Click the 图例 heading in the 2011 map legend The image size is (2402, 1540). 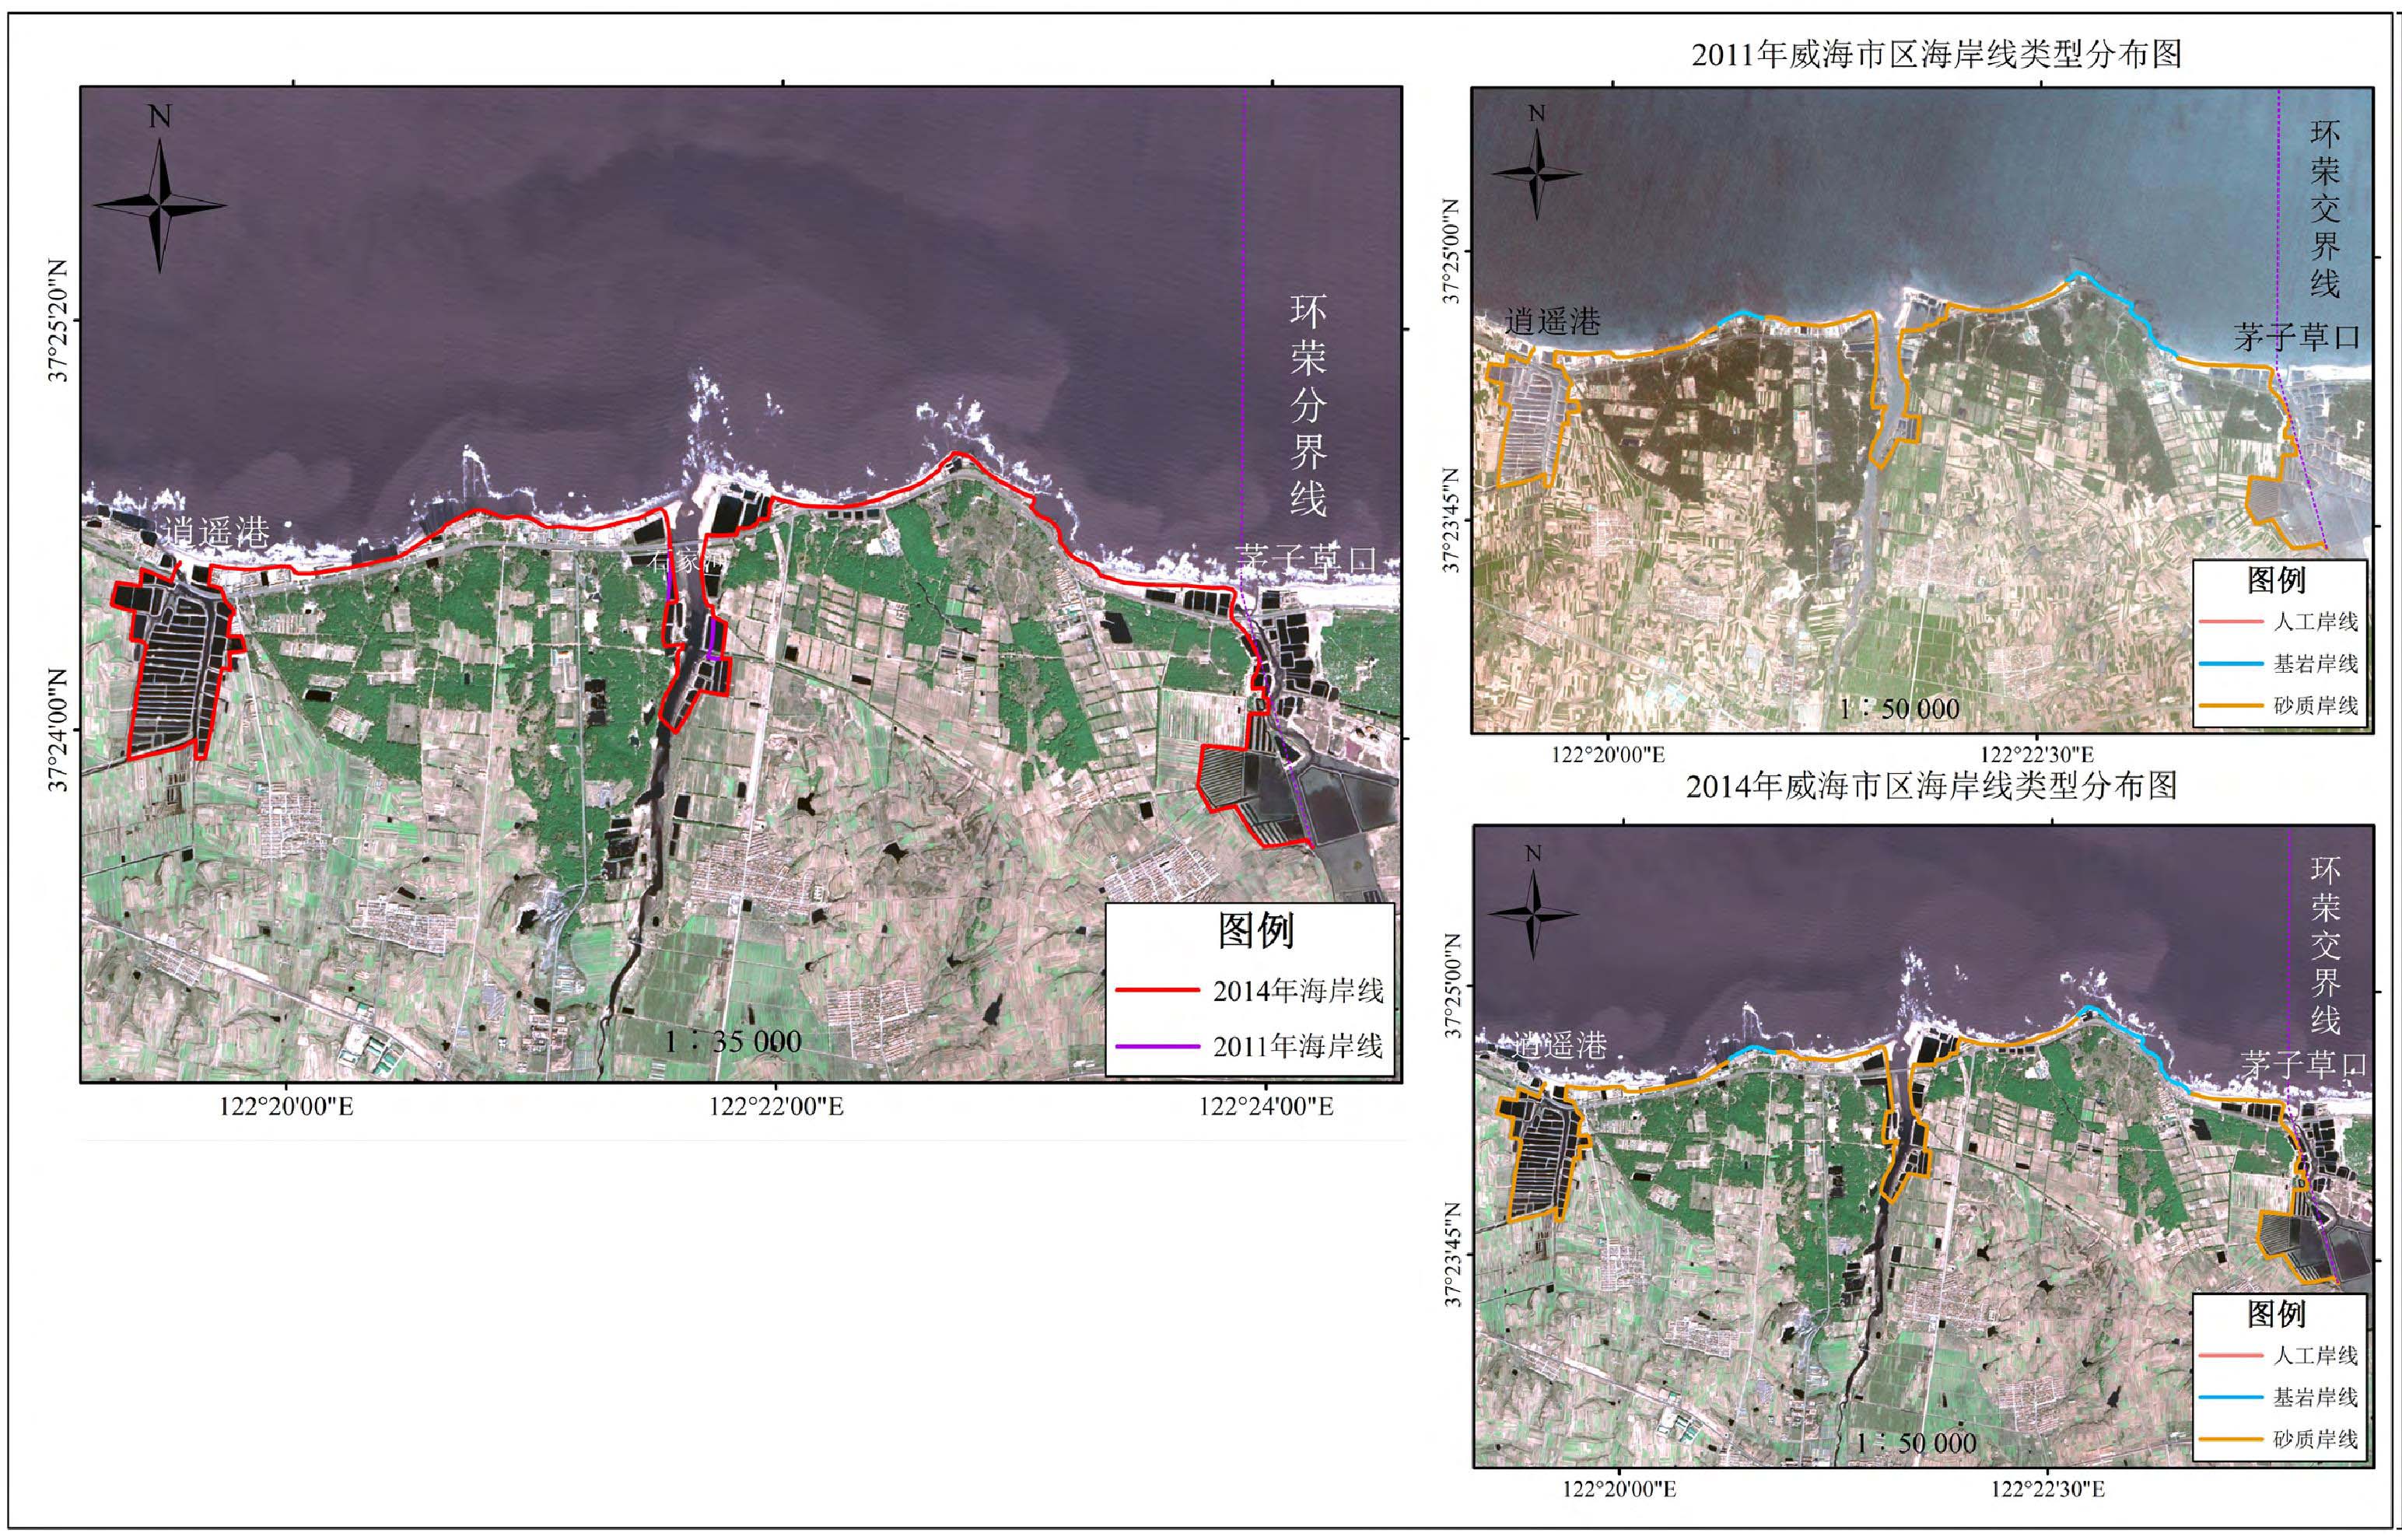pyautogui.click(x=2277, y=580)
